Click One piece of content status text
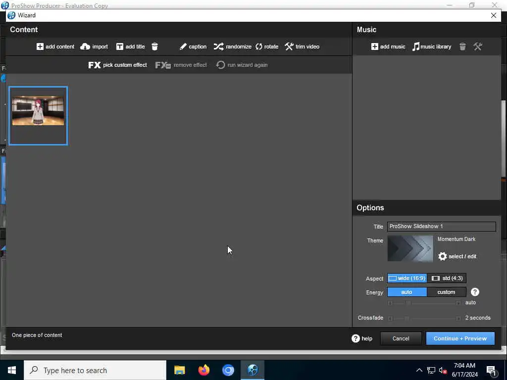 (37, 335)
